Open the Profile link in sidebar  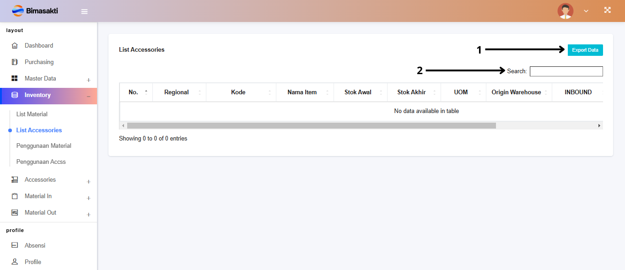click(x=33, y=262)
